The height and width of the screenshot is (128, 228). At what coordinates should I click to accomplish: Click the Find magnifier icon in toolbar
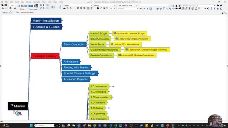(10, 9)
